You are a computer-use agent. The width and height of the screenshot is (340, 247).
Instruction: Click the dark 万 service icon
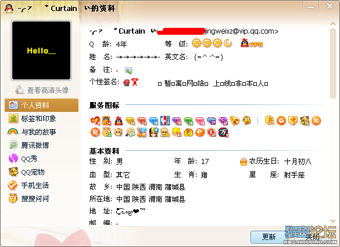(223, 132)
